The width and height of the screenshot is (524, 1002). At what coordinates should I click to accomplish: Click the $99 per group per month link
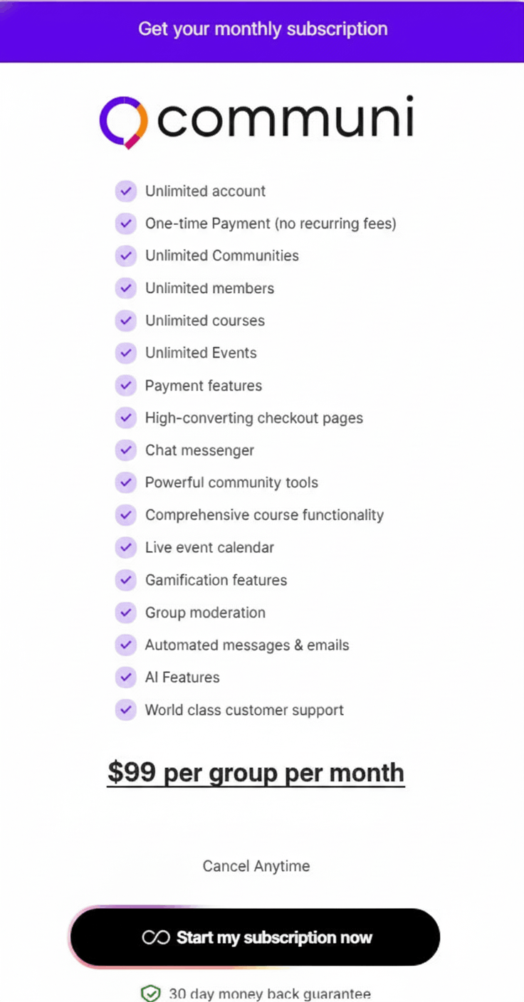point(256,772)
